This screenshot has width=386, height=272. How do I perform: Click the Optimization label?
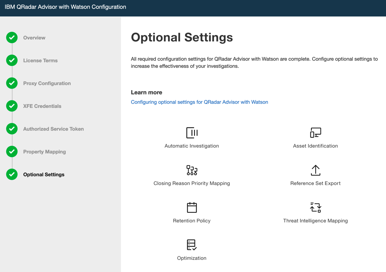click(x=192, y=258)
